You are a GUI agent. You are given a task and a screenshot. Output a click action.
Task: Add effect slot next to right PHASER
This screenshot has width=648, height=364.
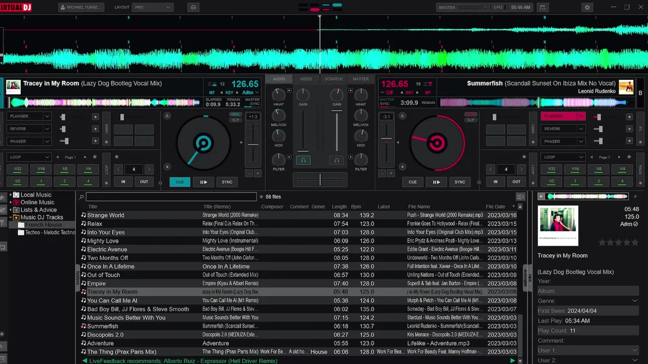point(629,142)
